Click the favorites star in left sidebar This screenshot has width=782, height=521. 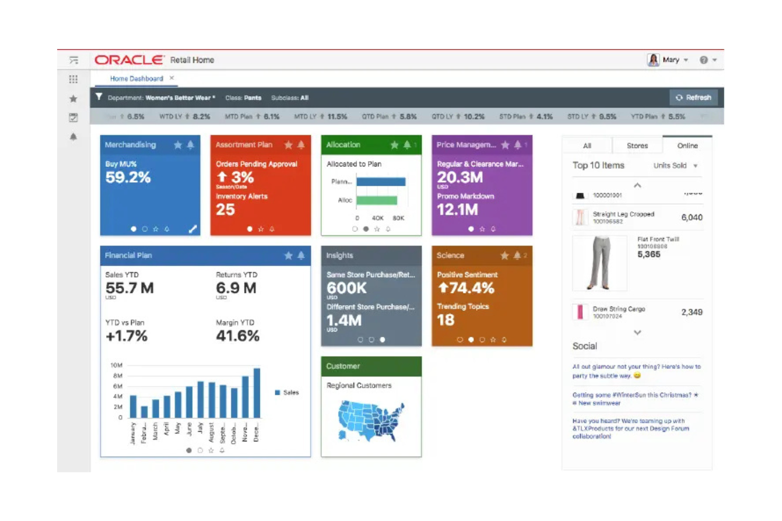tap(73, 98)
